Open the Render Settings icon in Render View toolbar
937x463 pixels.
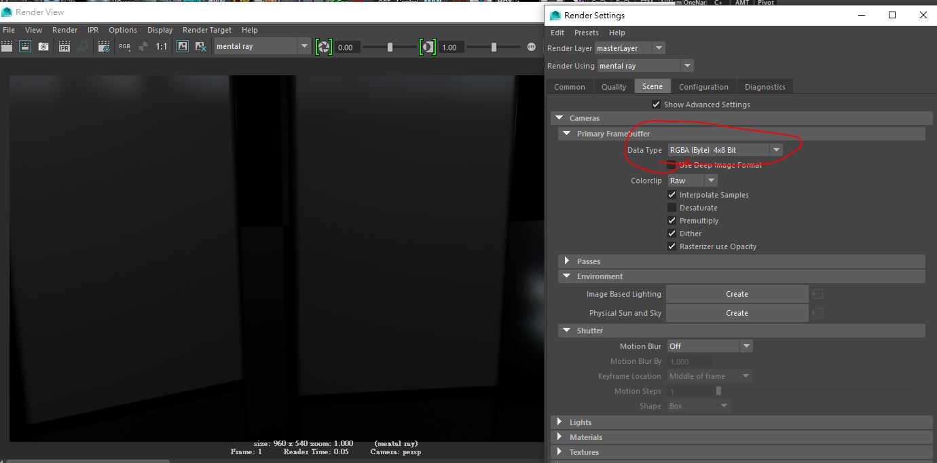click(x=104, y=46)
